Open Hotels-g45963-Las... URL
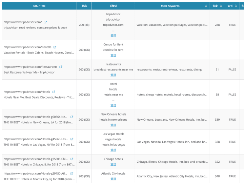Viewport: 244px width, 183px height. pyautogui.click(x=36, y=139)
